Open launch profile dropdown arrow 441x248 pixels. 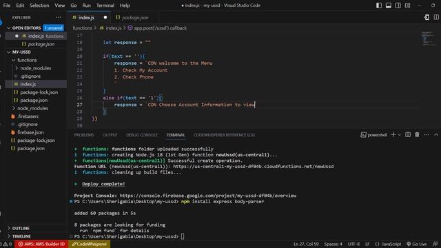click(400, 135)
